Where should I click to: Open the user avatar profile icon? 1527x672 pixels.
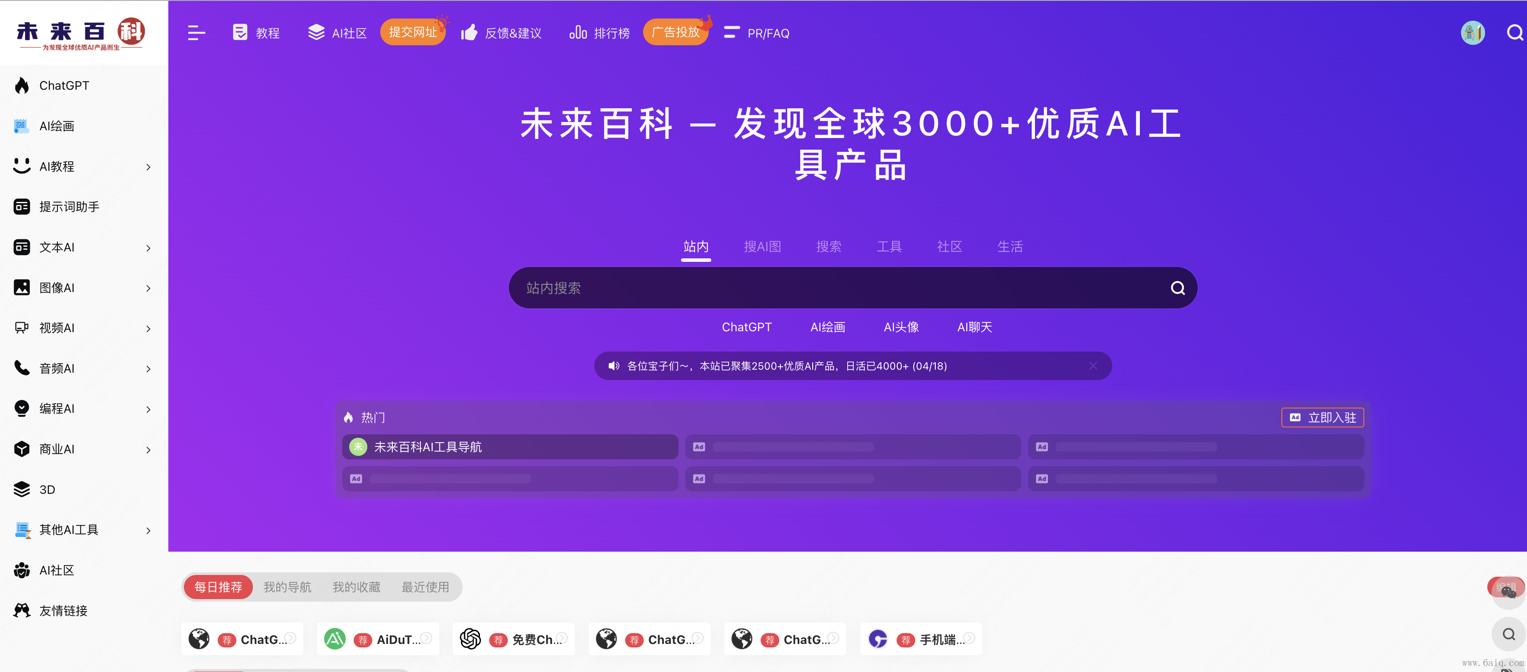1473,33
